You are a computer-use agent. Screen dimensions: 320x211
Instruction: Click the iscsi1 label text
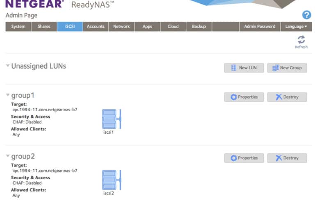tap(108, 132)
